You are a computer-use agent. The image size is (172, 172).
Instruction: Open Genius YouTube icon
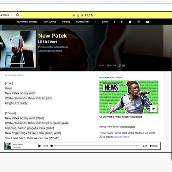coord(147,22)
